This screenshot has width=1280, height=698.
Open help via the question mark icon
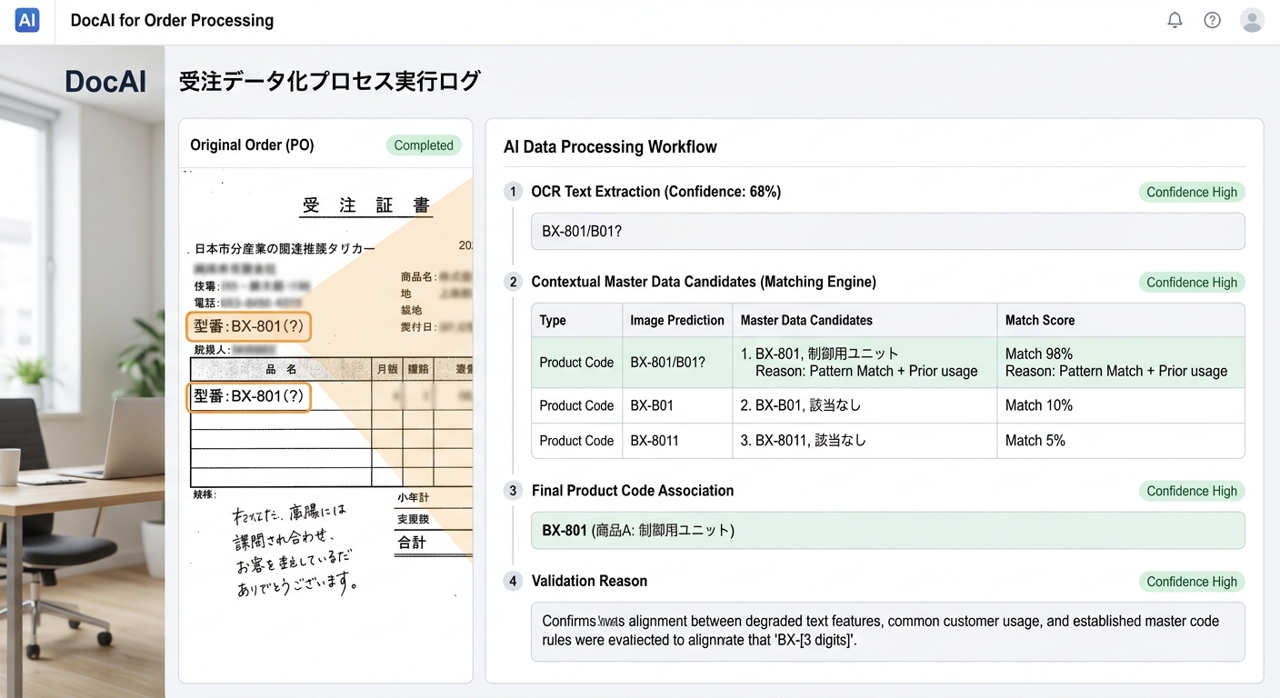tap(1212, 20)
